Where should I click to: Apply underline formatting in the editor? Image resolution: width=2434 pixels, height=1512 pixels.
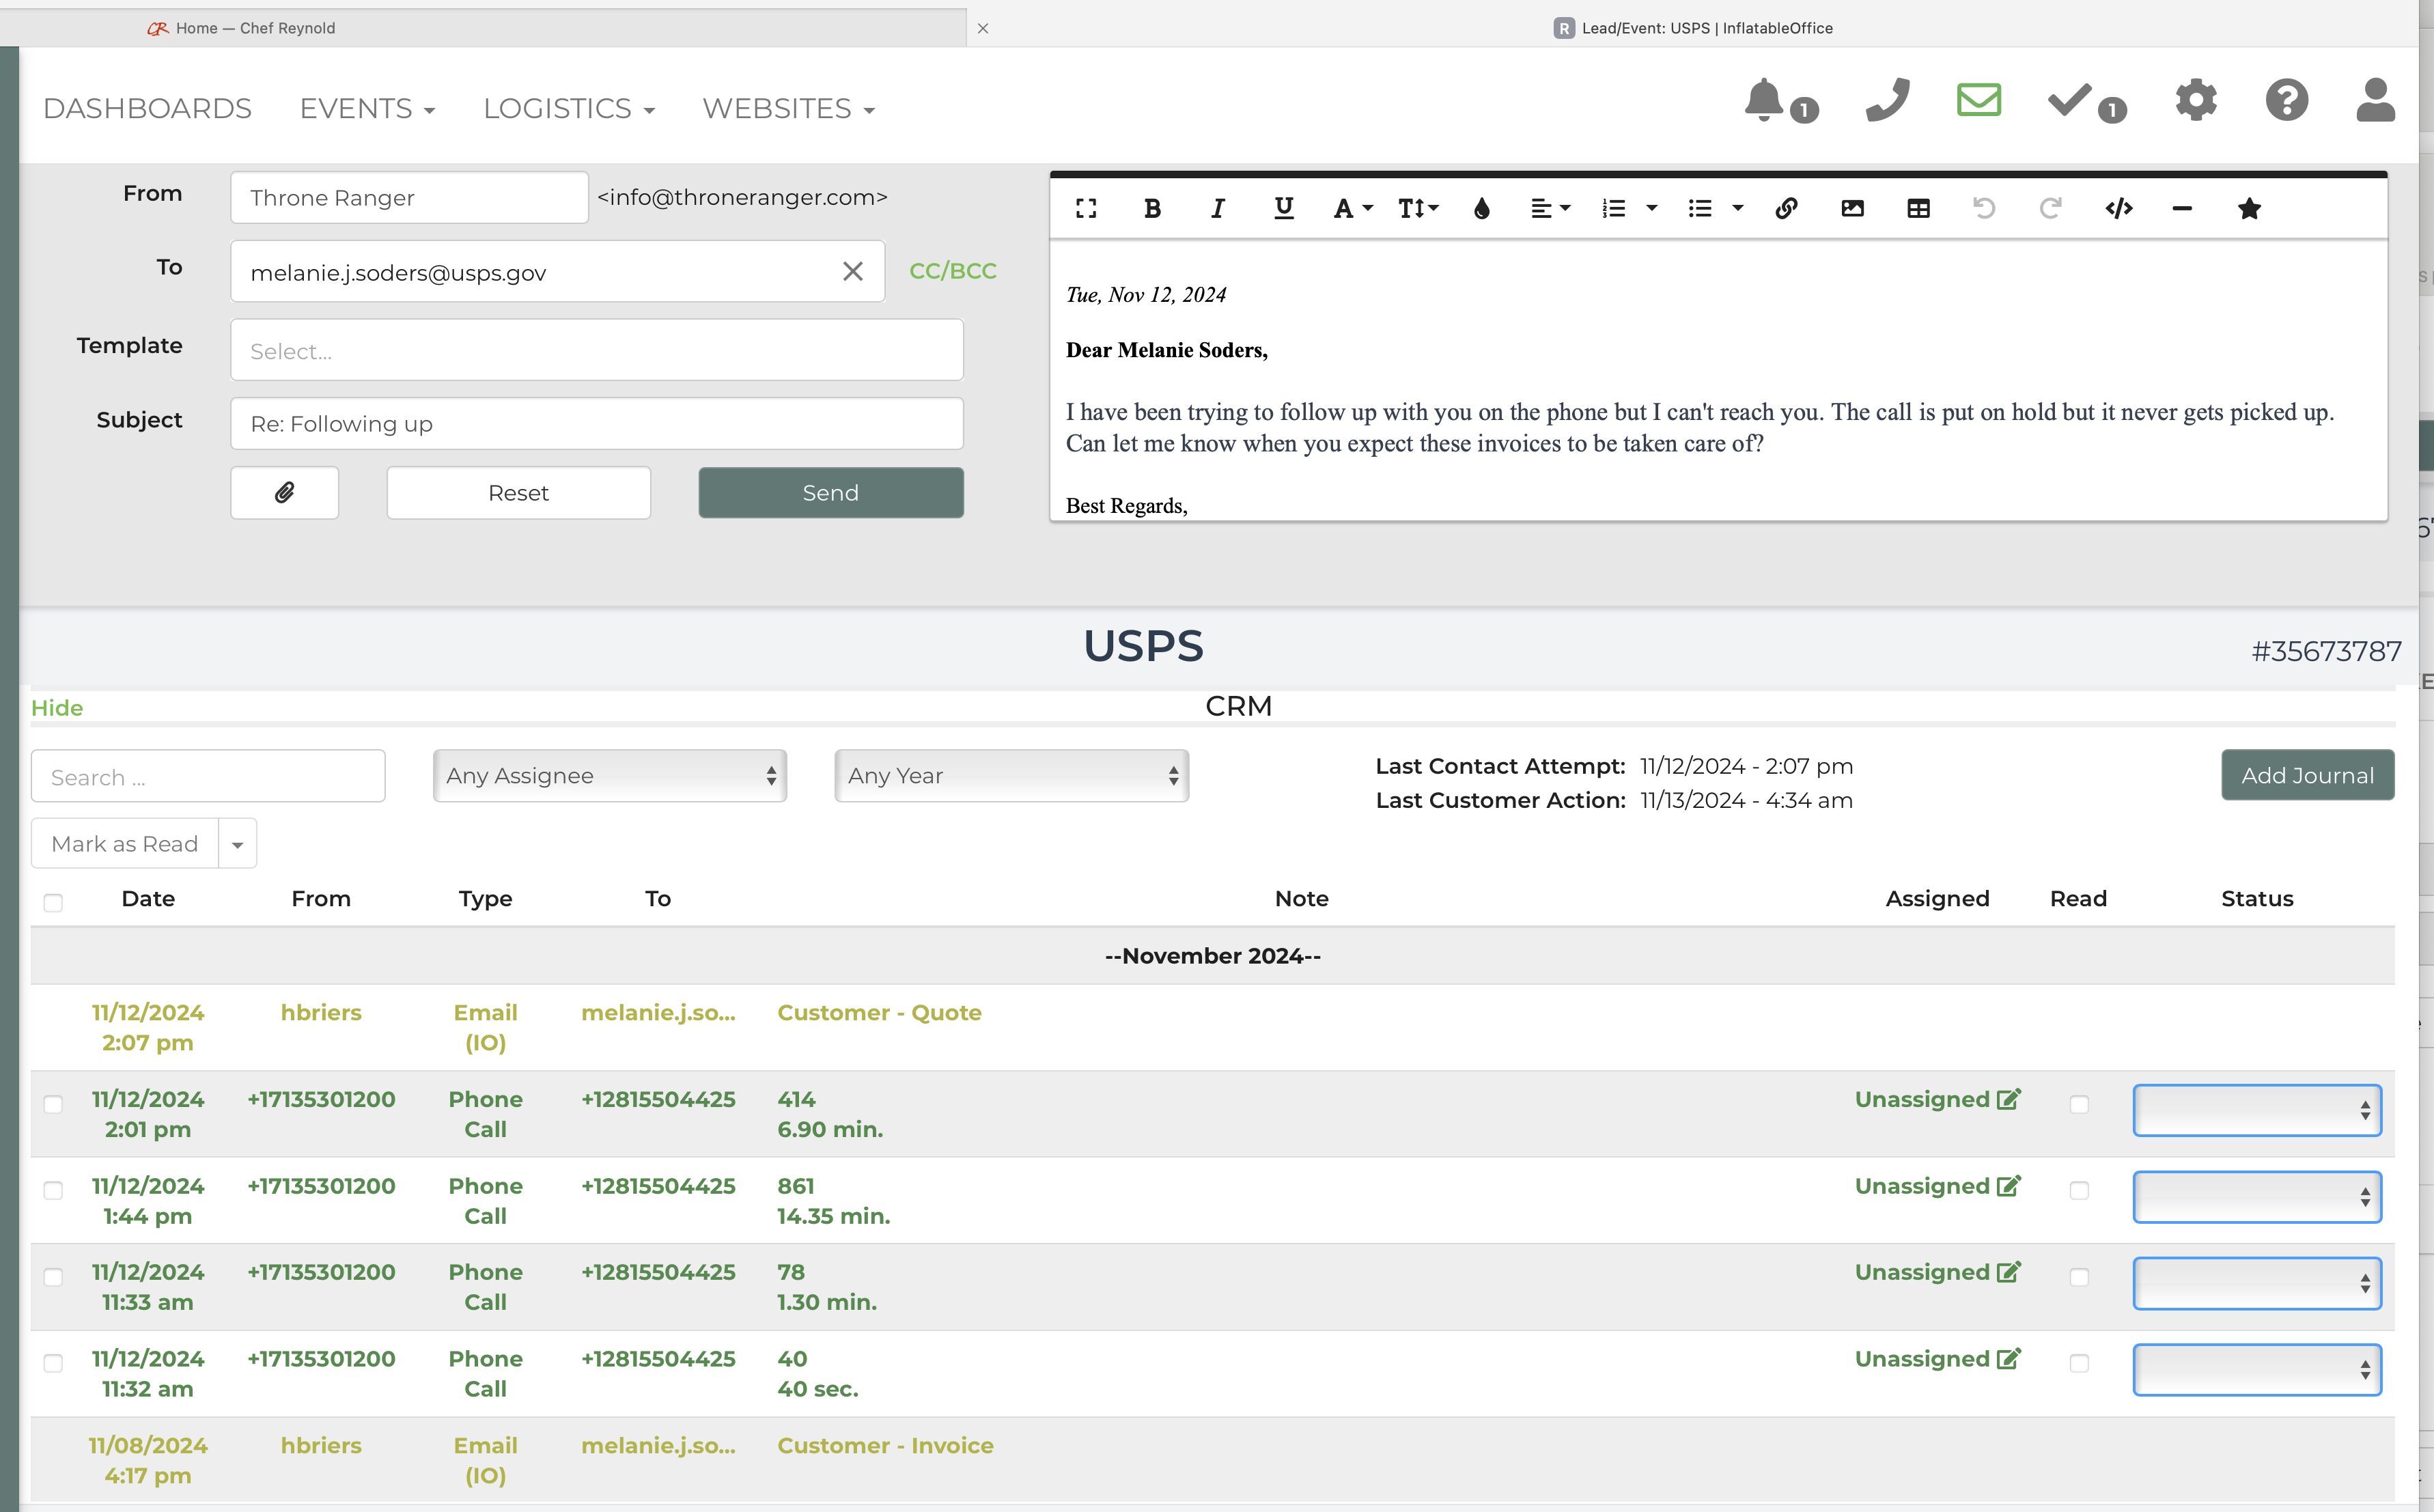[1284, 208]
